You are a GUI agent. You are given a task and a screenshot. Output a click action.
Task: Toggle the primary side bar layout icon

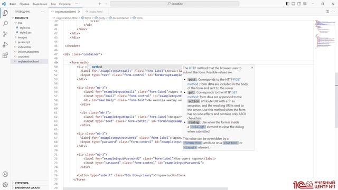(x=287, y=4)
